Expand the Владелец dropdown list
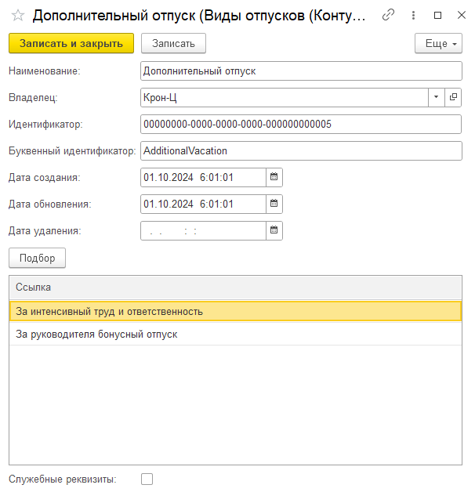 click(x=436, y=97)
